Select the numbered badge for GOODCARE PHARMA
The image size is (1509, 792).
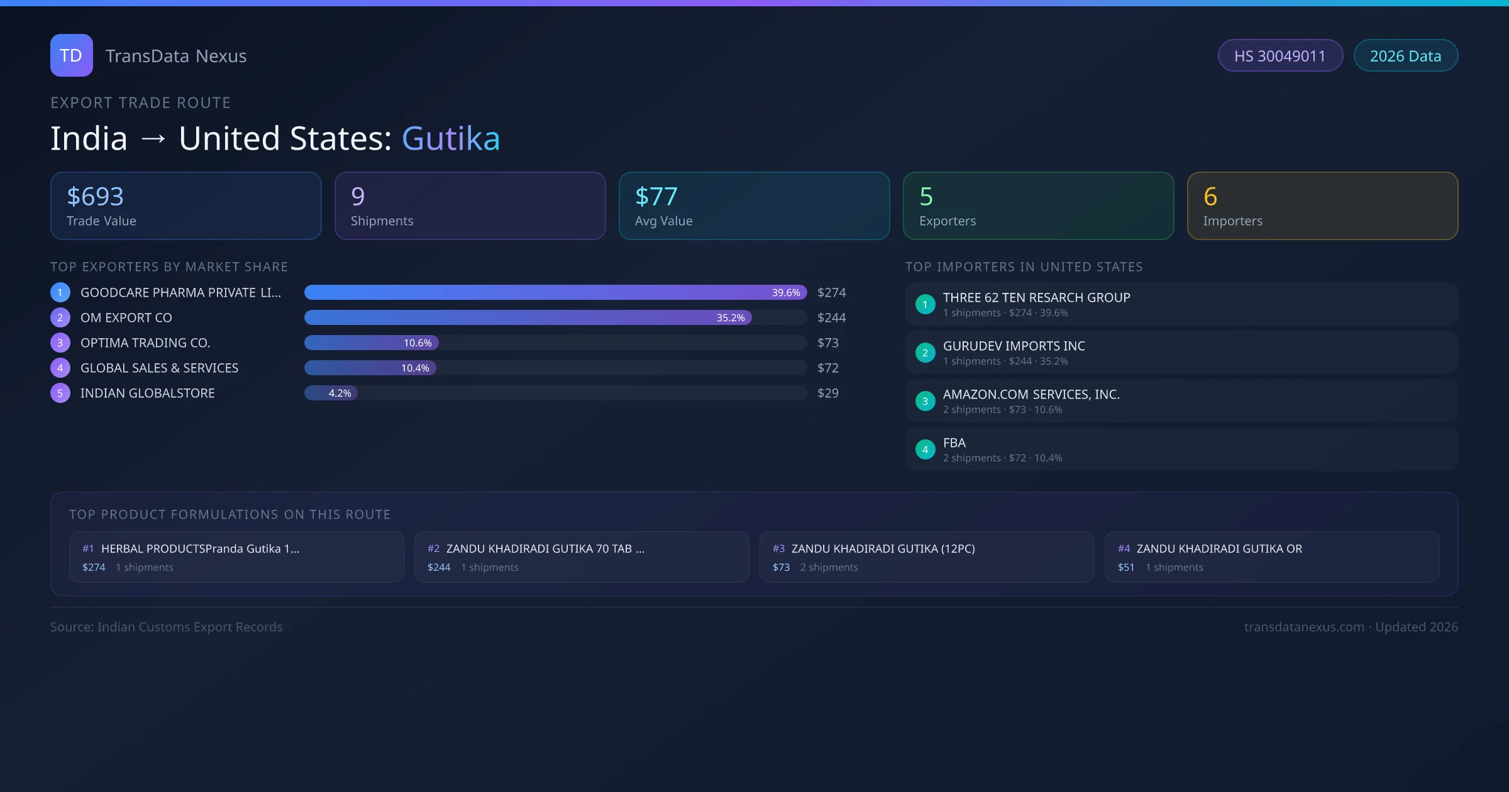pos(60,292)
